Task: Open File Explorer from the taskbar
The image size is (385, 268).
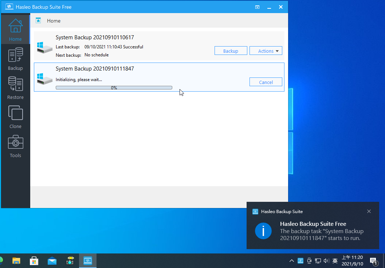Action: [16, 261]
